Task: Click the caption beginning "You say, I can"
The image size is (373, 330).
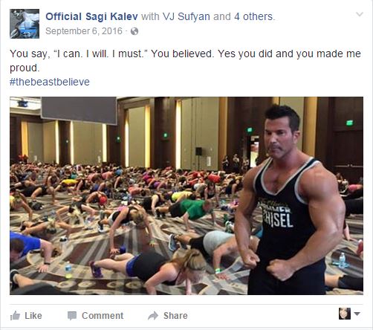Action: point(185,61)
